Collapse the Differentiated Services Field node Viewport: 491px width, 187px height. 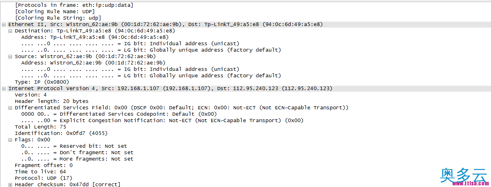pos(10,108)
